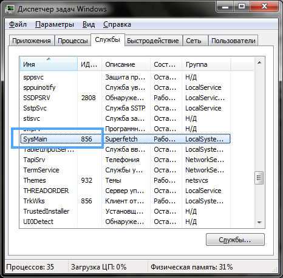Switch to the Сеть tab
This screenshot has height=278, width=283.
click(x=194, y=41)
